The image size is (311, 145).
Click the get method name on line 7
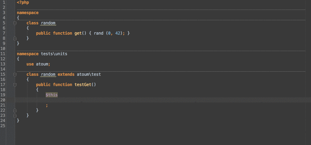pyautogui.click(x=78, y=33)
